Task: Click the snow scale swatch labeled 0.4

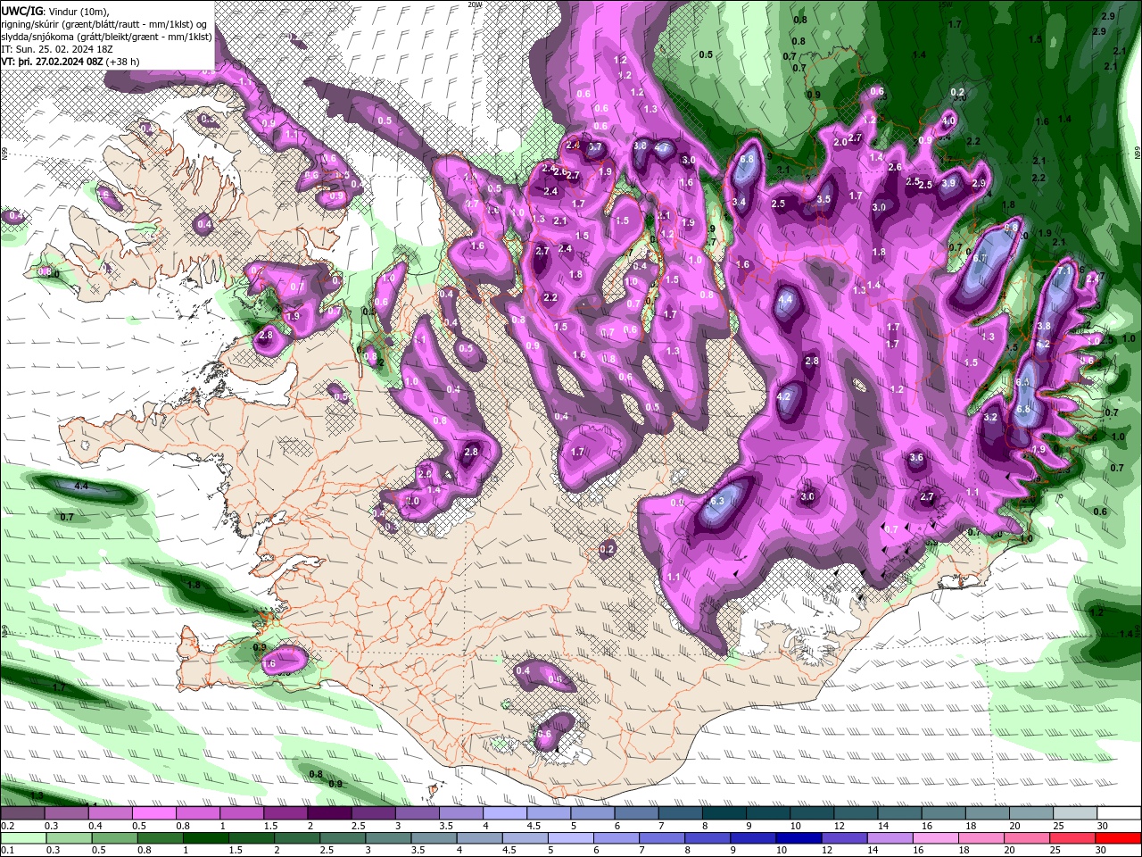Action: pos(110,813)
